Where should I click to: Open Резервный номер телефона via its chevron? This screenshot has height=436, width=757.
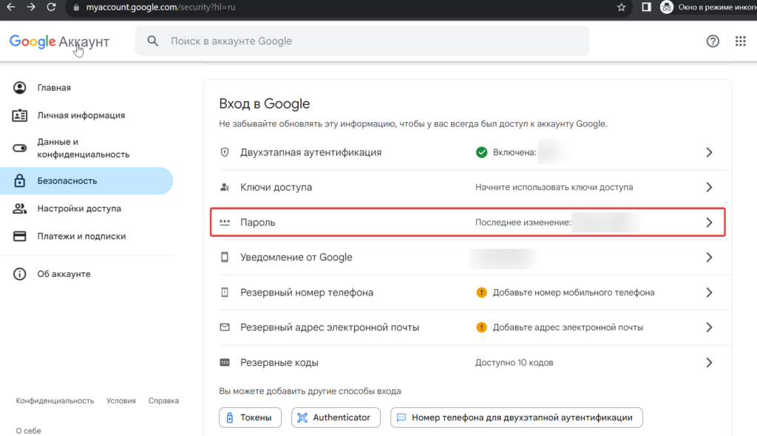click(709, 292)
